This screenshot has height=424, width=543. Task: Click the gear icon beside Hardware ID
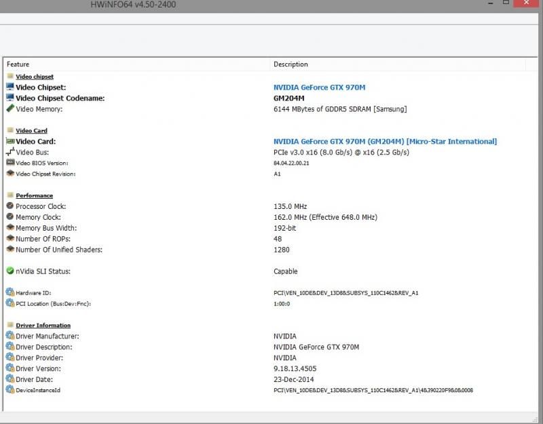tap(10, 292)
